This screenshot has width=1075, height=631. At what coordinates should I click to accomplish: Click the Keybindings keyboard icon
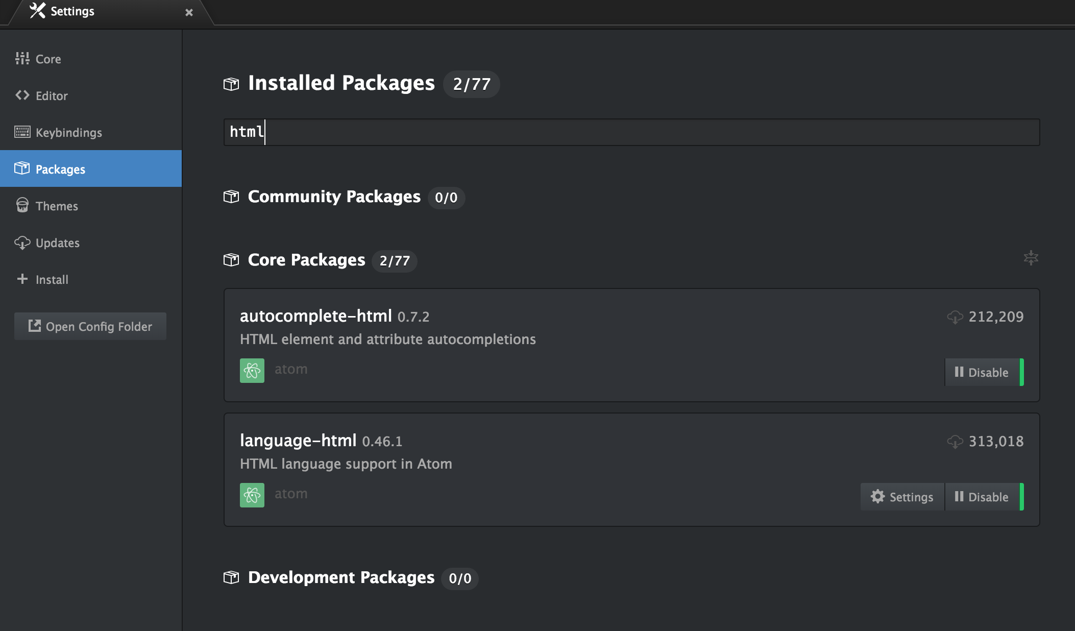[22, 132]
